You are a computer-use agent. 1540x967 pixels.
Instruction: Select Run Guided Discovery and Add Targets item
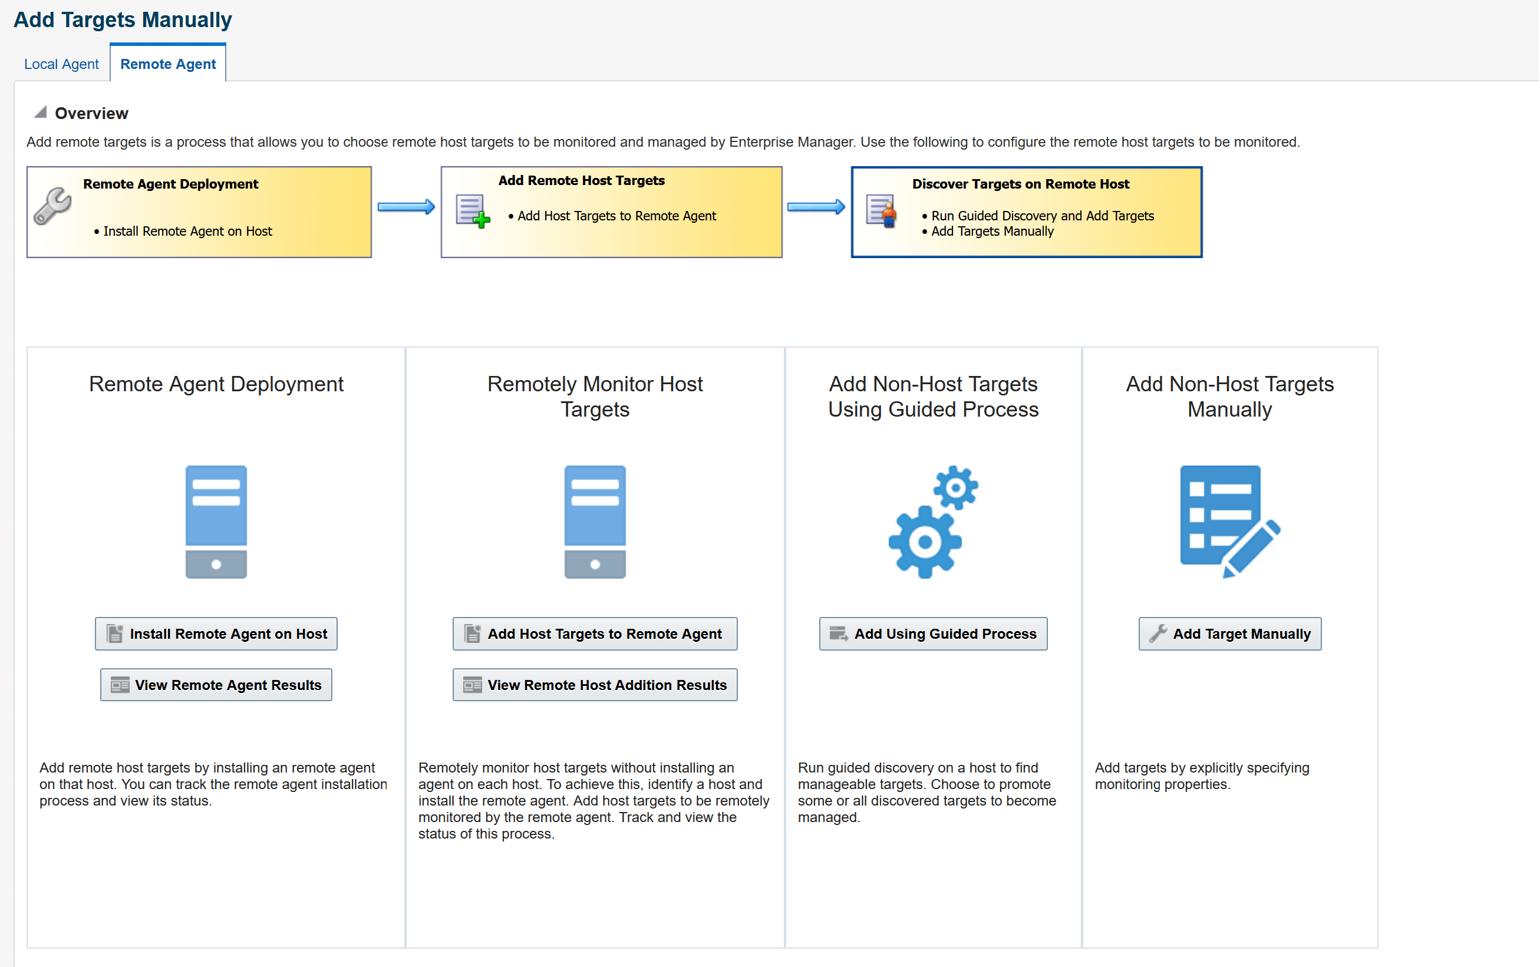1042,216
